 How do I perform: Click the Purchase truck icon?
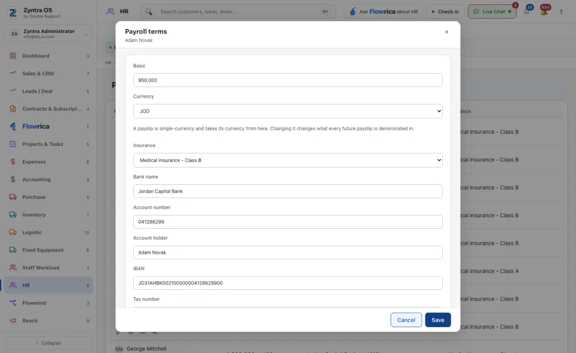pyautogui.click(x=13, y=197)
